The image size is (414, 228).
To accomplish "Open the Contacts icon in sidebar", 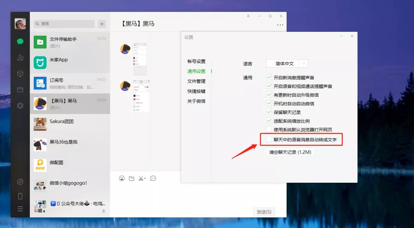I will (x=20, y=58).
